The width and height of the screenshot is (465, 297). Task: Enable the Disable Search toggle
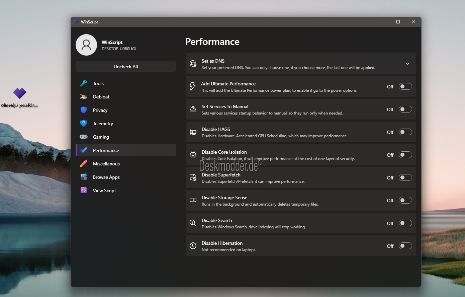(405, 223)
